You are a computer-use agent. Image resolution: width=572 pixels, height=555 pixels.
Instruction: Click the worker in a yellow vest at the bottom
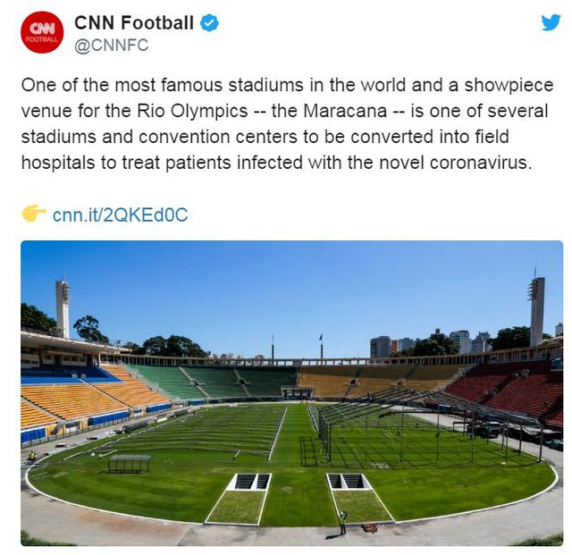(342, 523)
